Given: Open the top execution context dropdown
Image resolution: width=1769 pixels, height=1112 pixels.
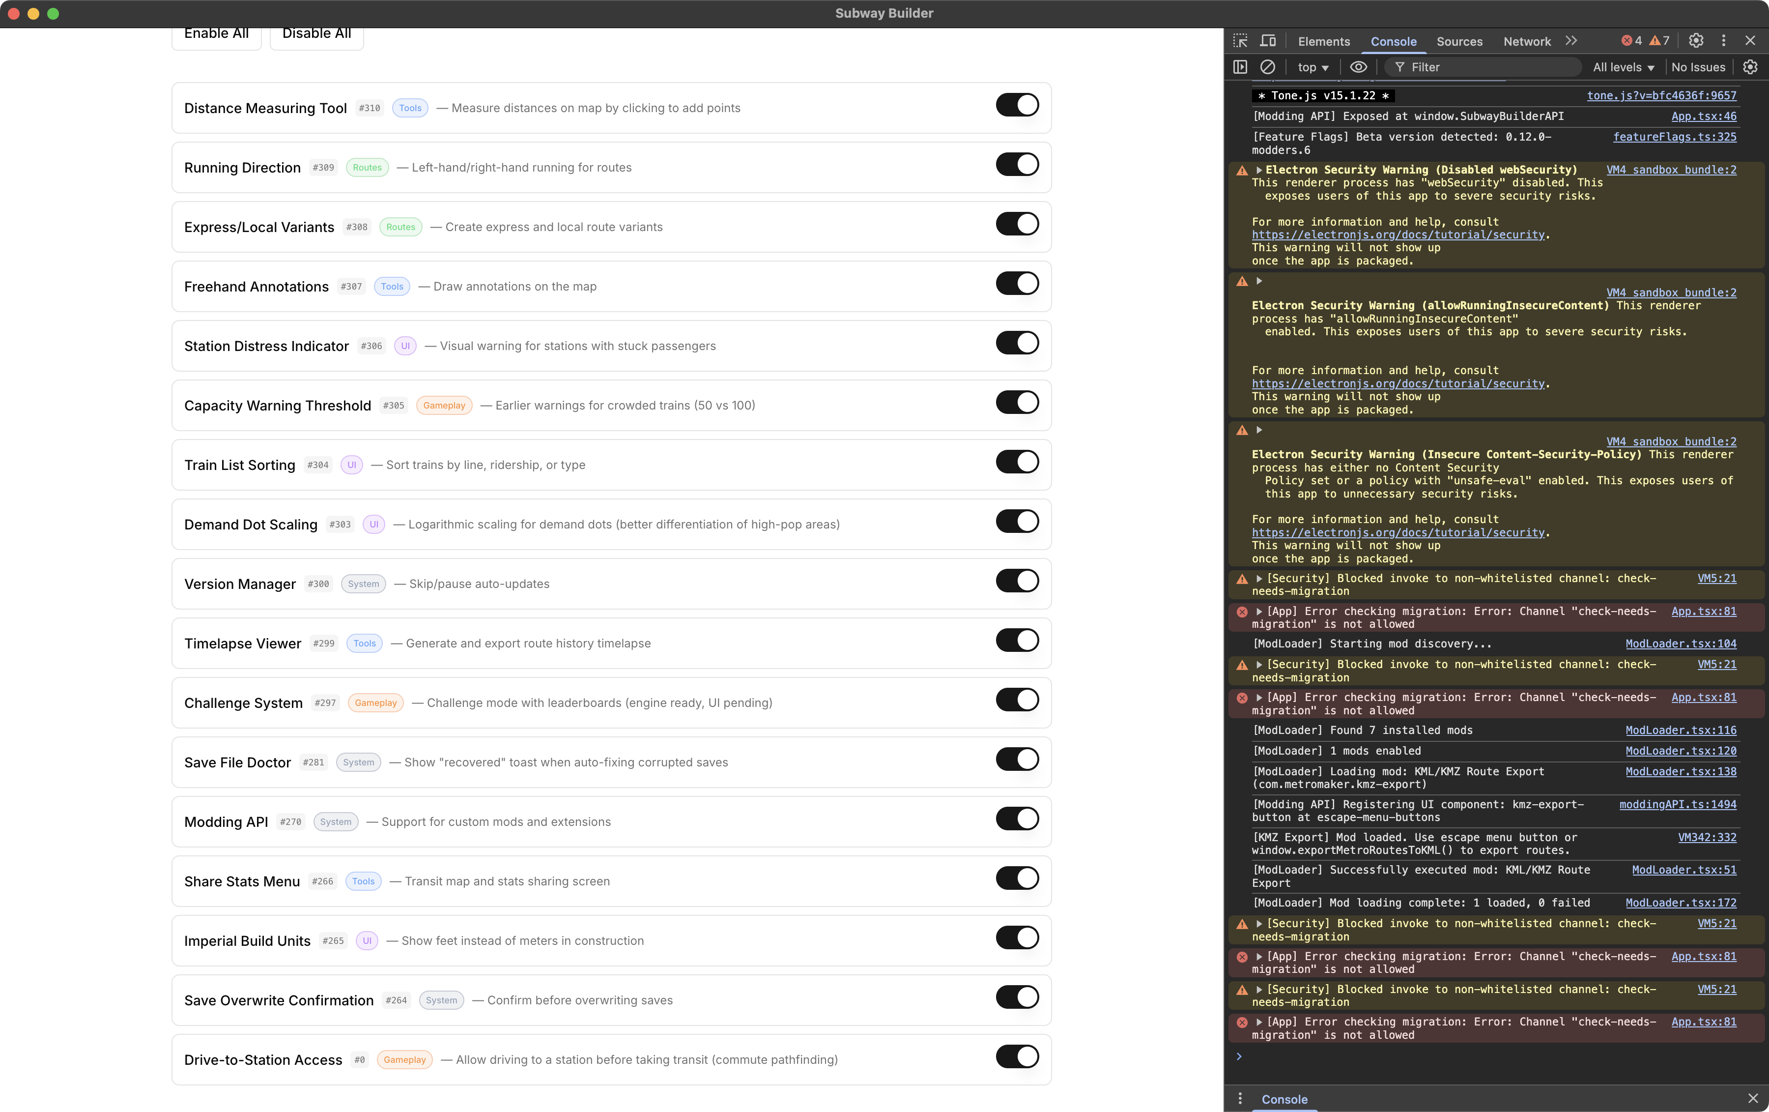Looking at the screenshot, I should (x=1312, y=67).
